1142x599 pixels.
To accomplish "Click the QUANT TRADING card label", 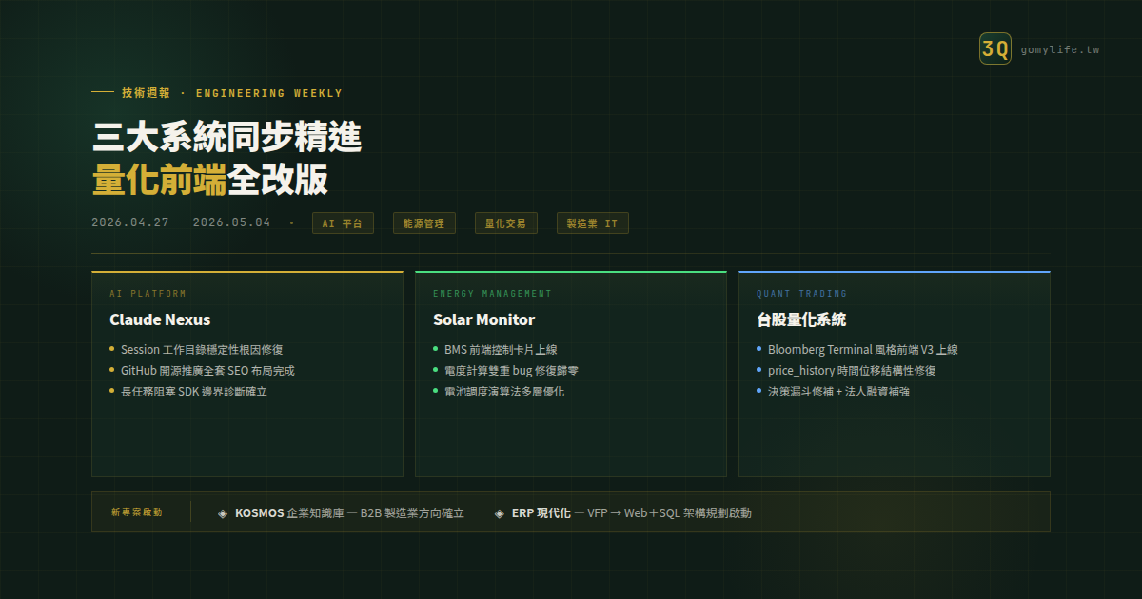I will tap(801, 294).
